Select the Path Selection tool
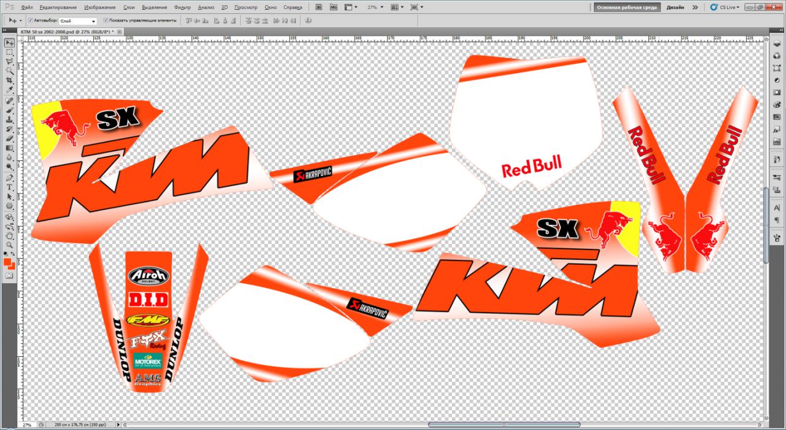Image resolution: width=786 pixels, height=430 pixels. [9, 197]
